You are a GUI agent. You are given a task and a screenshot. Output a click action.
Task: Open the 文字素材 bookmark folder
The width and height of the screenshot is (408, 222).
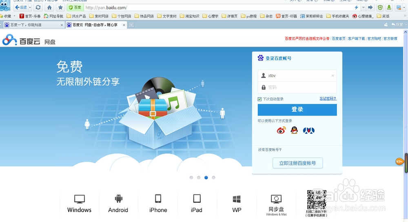tap(167, 16)
